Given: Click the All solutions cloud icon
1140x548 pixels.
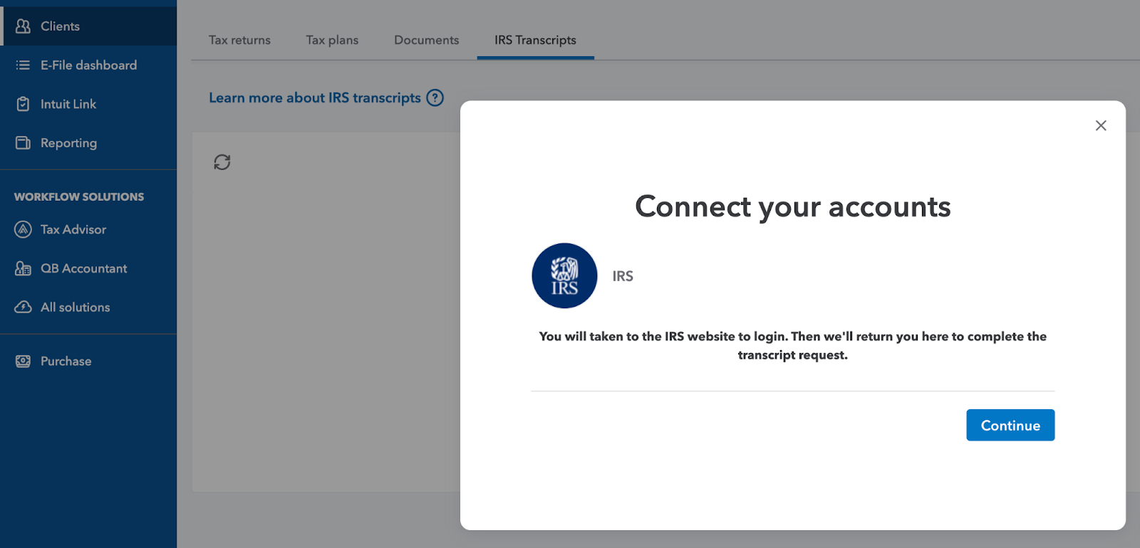Looking at the screenshot, I should (x=23, y=307).
